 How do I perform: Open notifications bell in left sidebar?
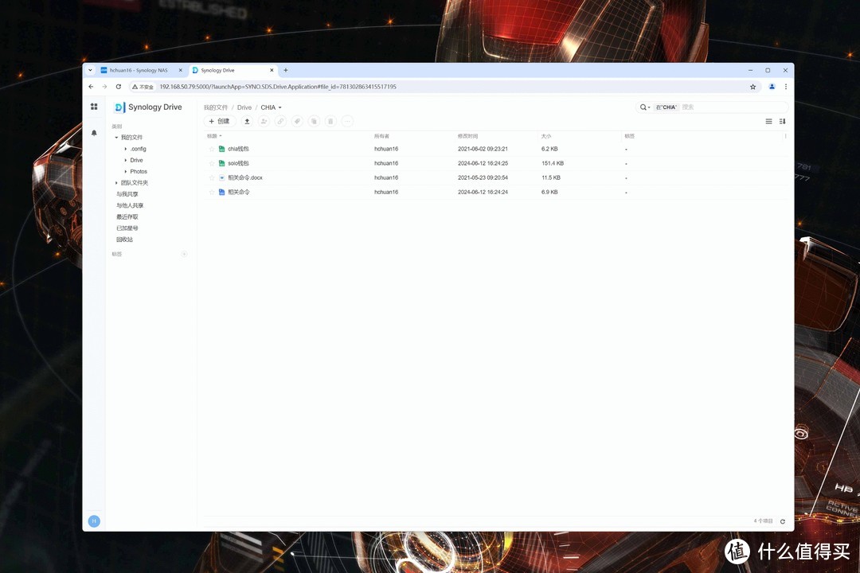pos(94,133)
